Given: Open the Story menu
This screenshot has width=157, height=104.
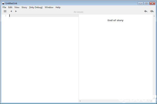Looking at the screenshot, I should pyautogui.click(x=24, y=7).
